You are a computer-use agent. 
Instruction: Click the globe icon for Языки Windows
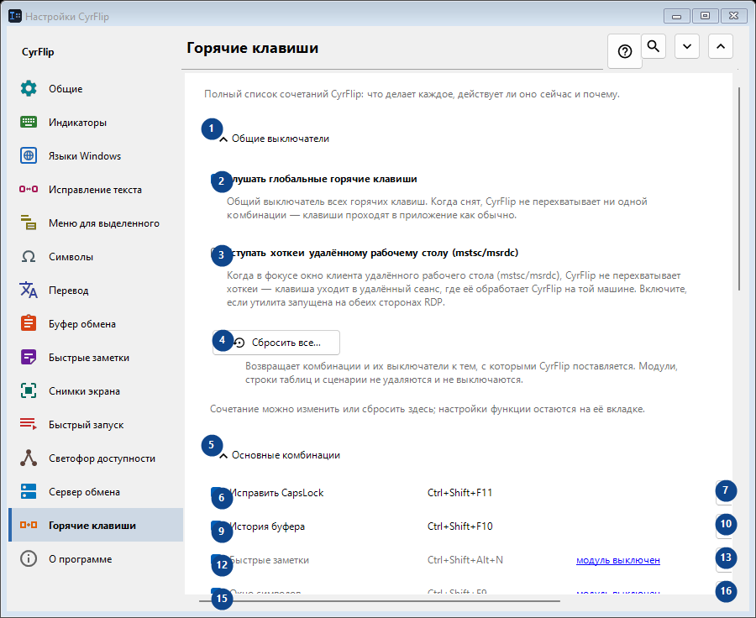29,155
